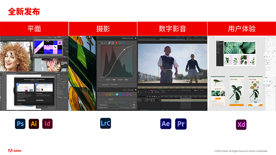Click the Aqua label above HSL sliders
The image size is (276, 155).
pyautogui.click(x=111, y=99)
